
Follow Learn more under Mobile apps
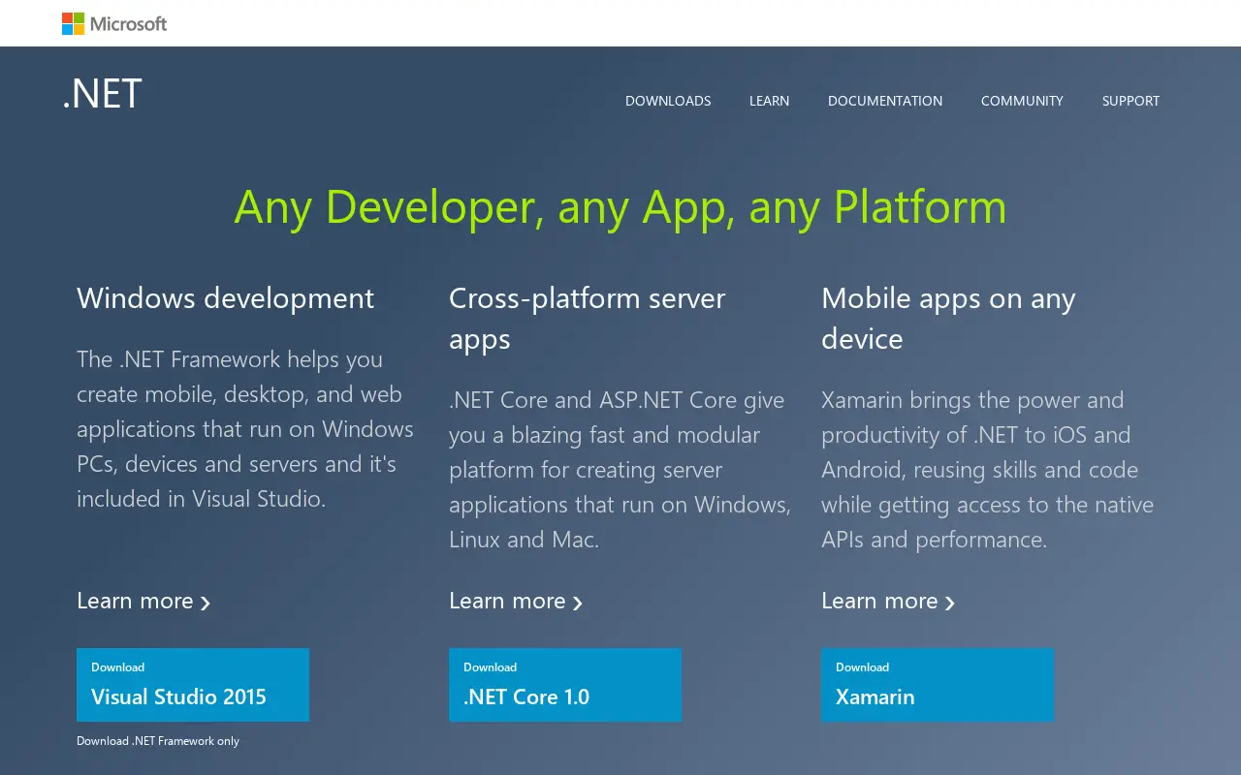888,601
